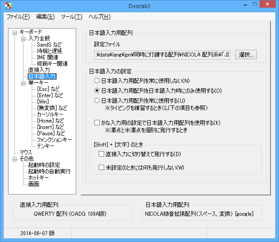Image resolution: width=279 pixels, height=242 pixels.
Task: Collapse the キーボード tree node
Action: coord(15,32)
